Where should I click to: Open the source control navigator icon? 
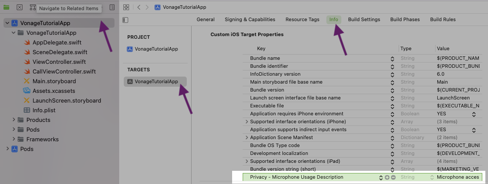click(x=19, y=7)
